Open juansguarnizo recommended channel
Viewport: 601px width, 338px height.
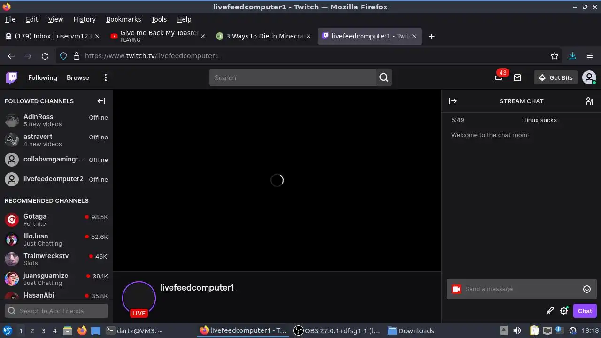click(x=56, y=279)
